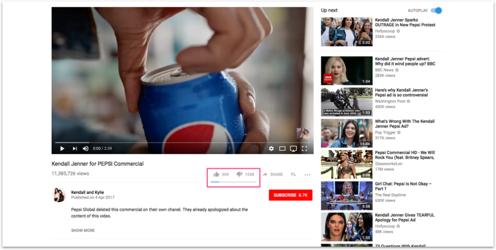
Task: Open the Kendall and Kylie channel name
Action: pyautogui.click(x=88, y=192)
